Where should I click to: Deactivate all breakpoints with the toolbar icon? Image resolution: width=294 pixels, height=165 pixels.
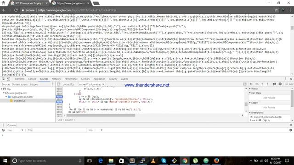(274, 84)
